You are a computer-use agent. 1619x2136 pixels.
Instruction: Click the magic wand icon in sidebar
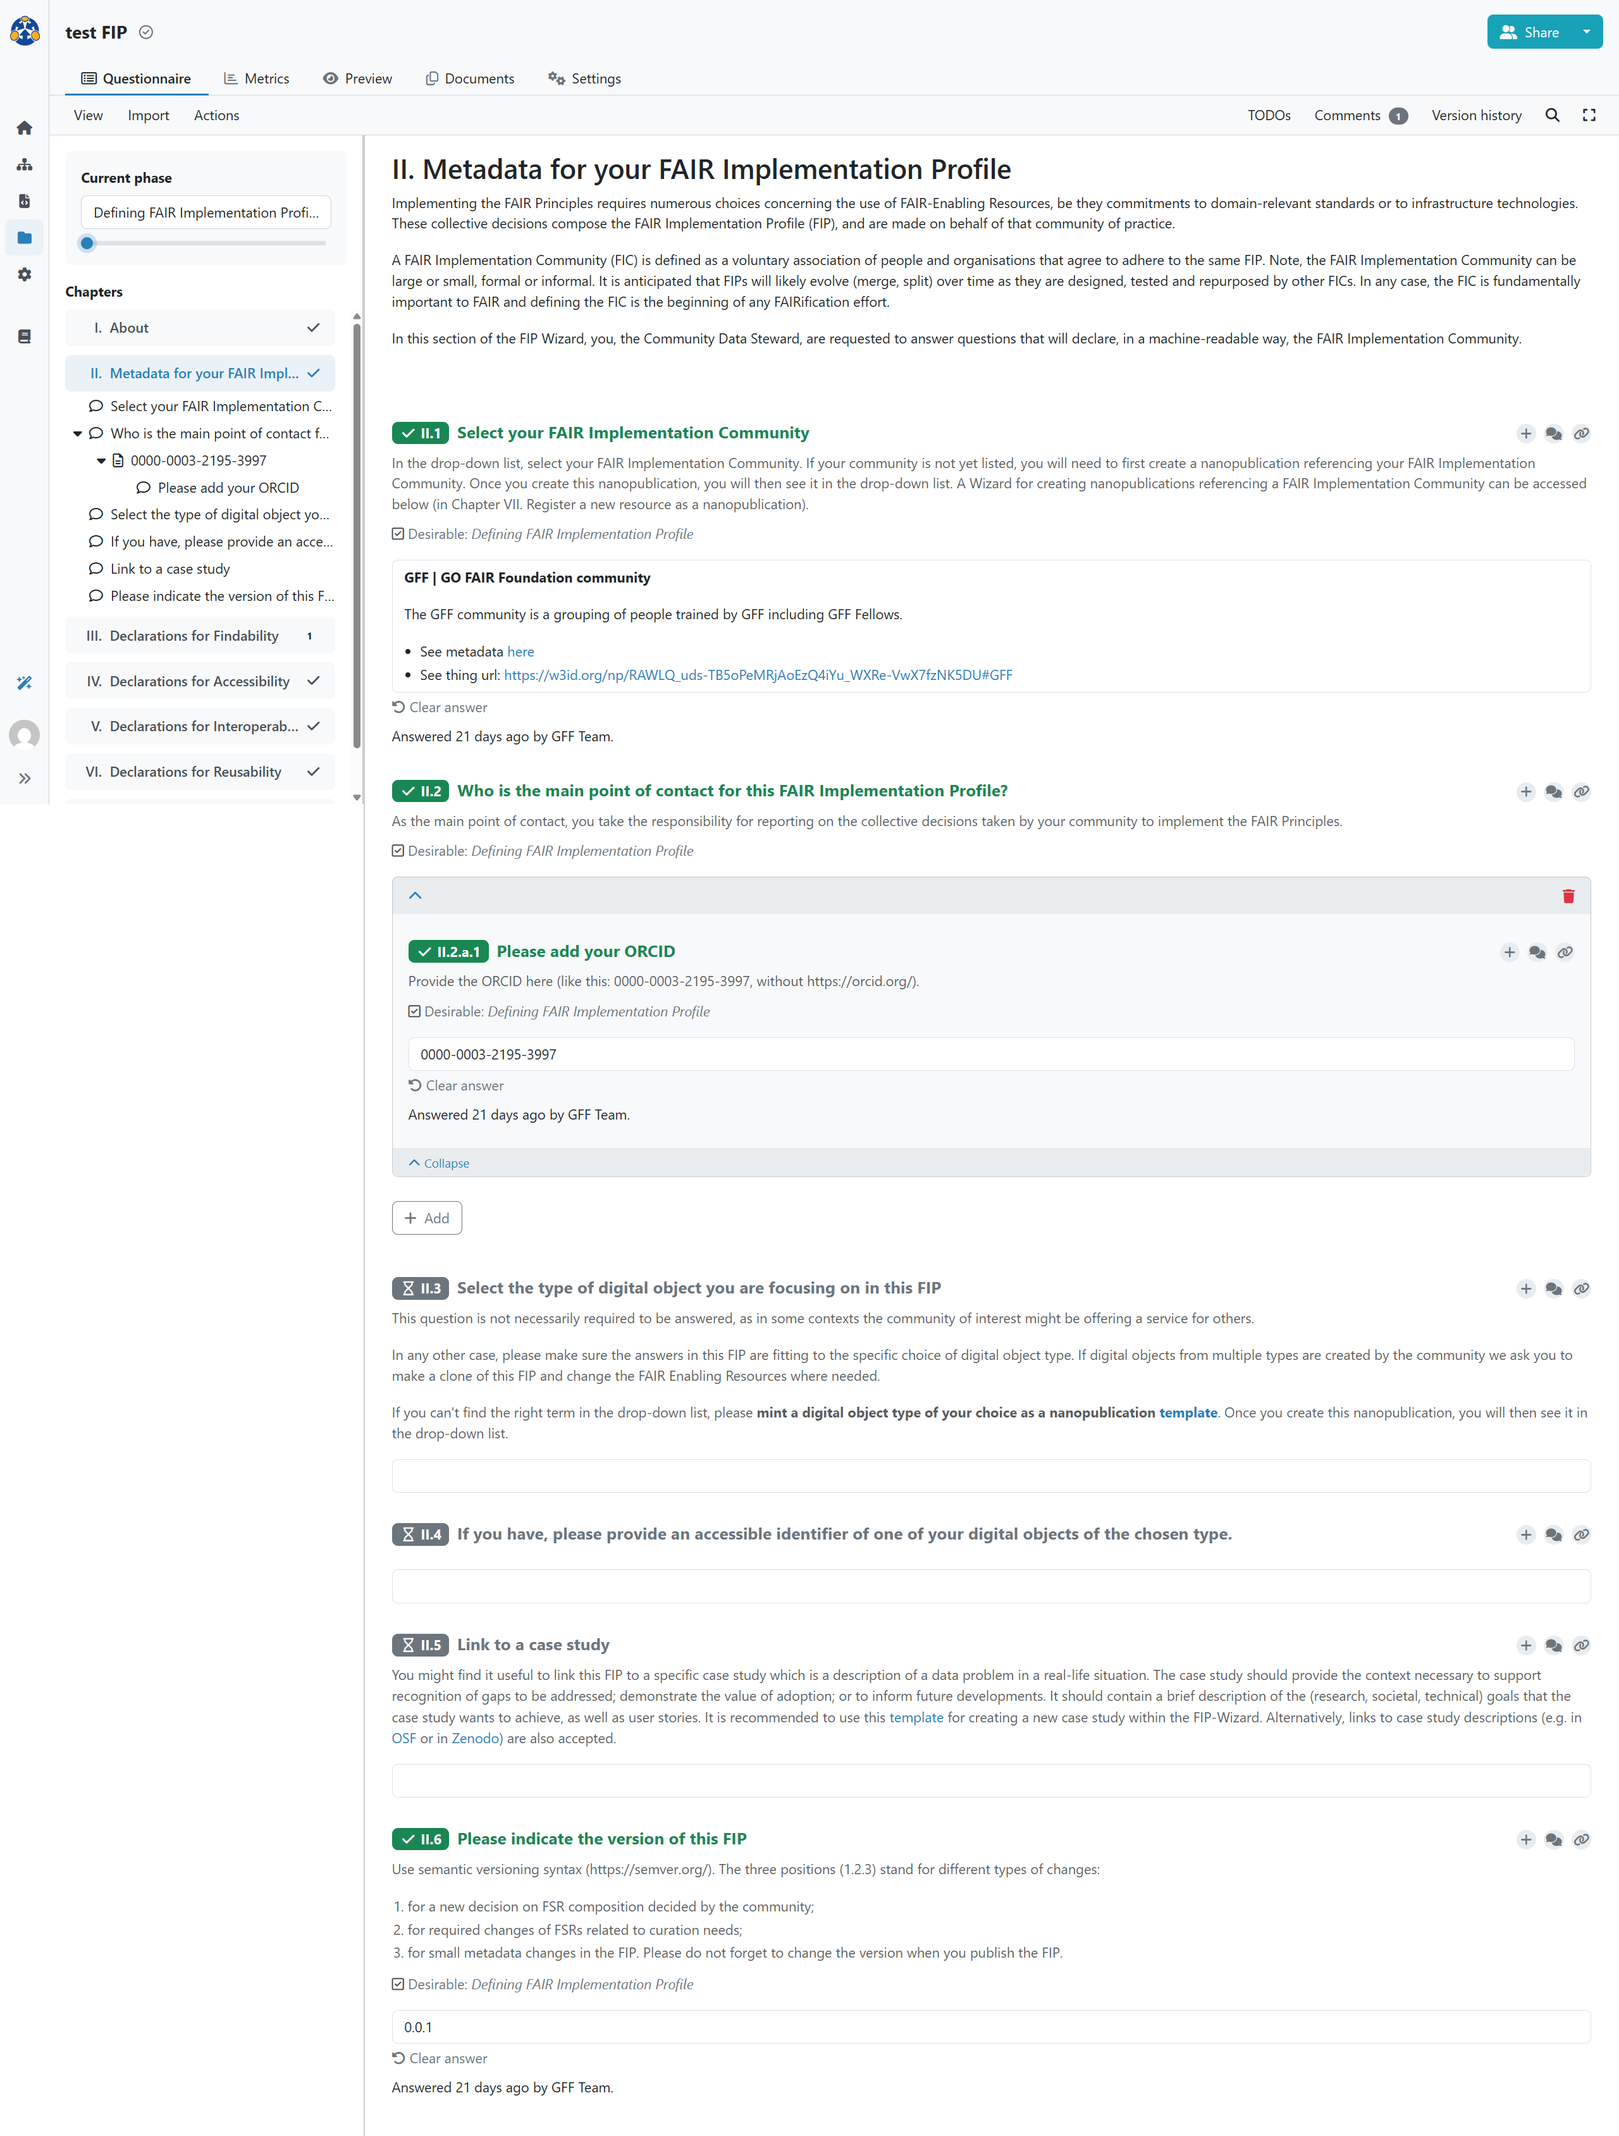pyautogui.click(x=24, y=682)
